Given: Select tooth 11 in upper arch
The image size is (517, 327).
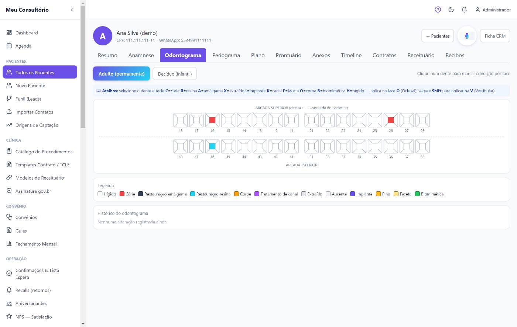Looking at the screenshot, I should pyautogui.click(x=292, y=120).
